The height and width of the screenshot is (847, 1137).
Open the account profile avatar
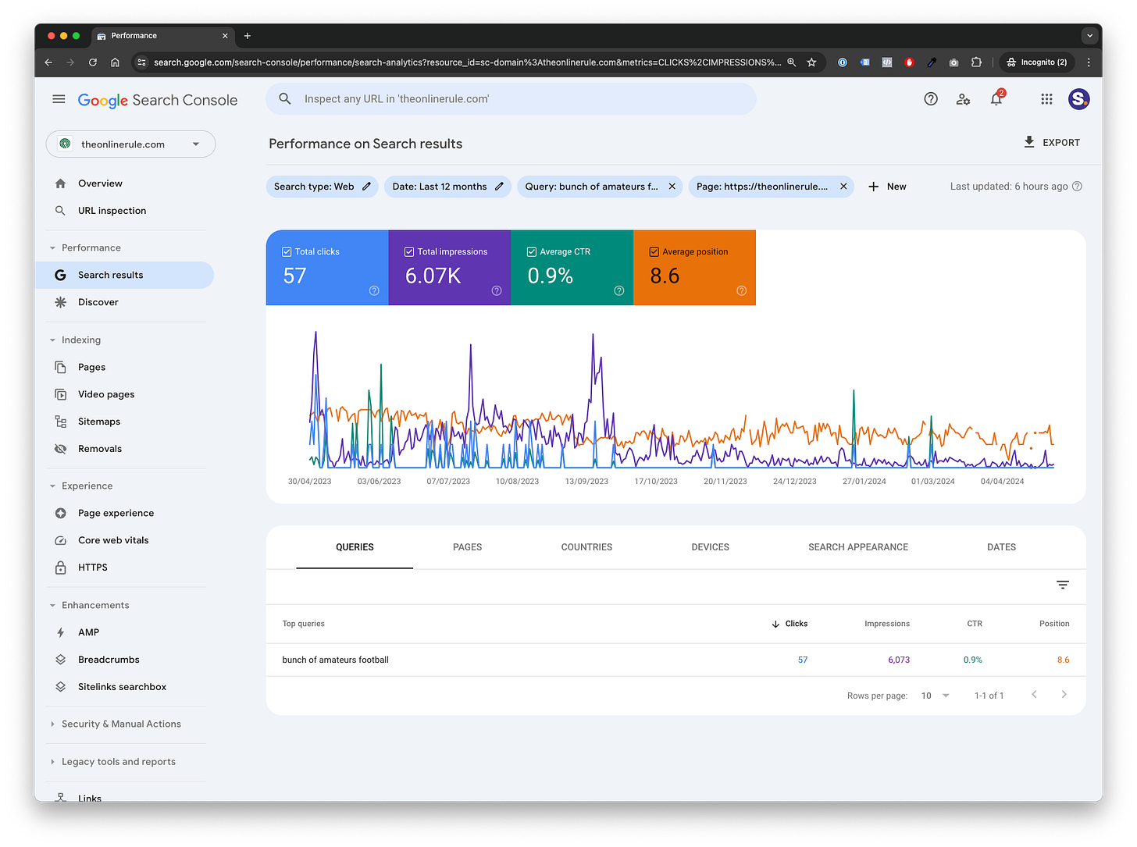click(x=1079, y=99)
